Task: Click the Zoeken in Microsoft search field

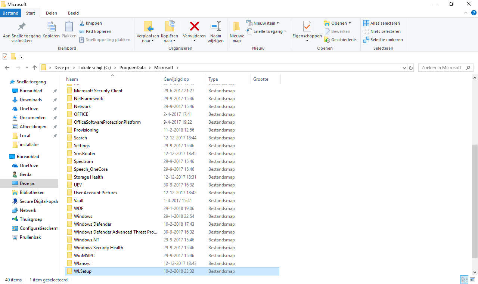Action: (446, 68)
